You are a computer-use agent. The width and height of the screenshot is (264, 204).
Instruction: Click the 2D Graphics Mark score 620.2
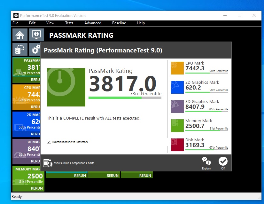click(193, 88)
